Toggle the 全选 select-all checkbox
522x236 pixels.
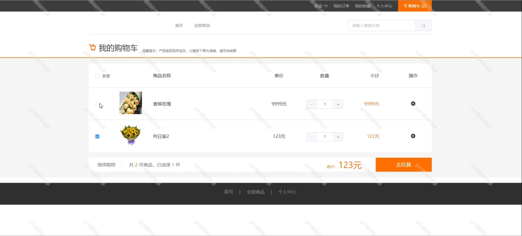tap(97, 76)
